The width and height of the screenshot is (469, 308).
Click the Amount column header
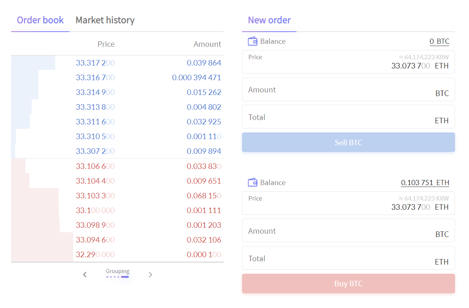click(x=207, y=44)
